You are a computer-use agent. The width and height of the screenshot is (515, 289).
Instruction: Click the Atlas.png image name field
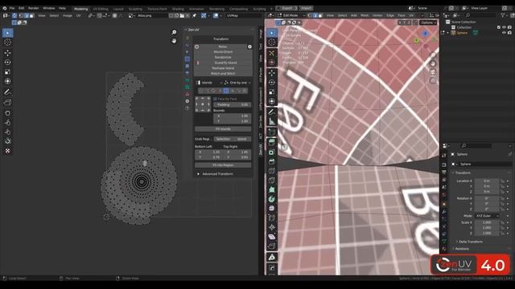[x=151, y=15]
